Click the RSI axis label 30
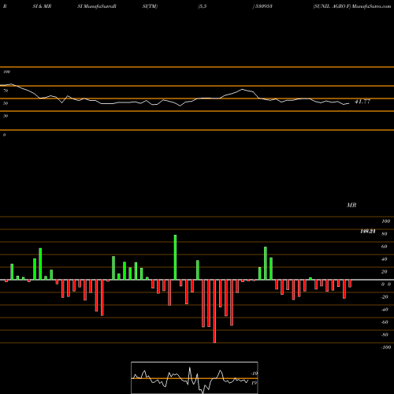 tap(6, 116)
